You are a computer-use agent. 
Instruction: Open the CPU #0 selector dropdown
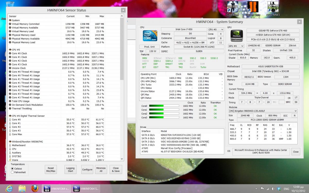216,30
